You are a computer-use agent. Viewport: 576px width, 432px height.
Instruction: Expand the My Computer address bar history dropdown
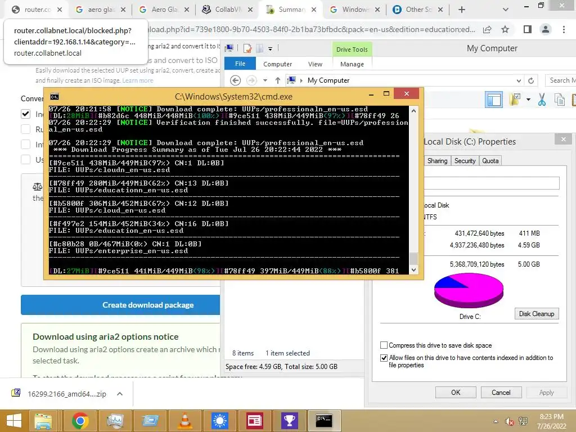click(x=519, y=80)
